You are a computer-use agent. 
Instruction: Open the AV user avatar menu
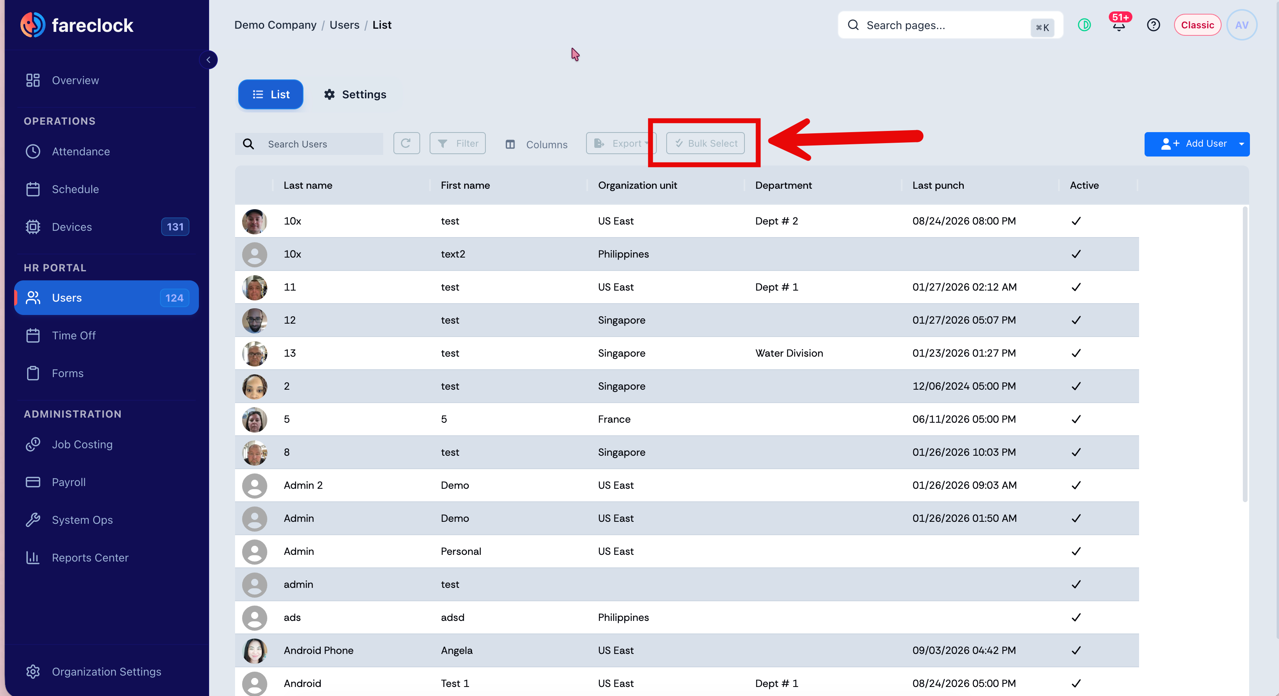click(x=1241, y=25)
